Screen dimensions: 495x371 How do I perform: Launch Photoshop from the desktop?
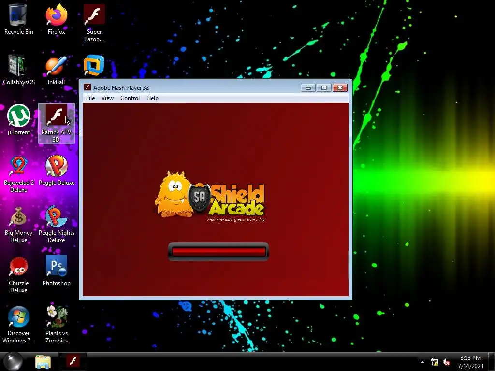[x=56, y=271]
